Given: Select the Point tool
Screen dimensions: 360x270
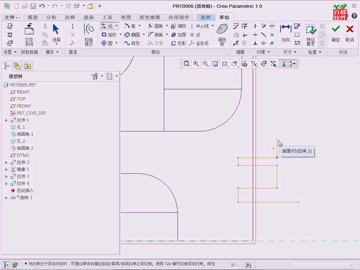Looking at the screenshot, I should click(195, 35).
